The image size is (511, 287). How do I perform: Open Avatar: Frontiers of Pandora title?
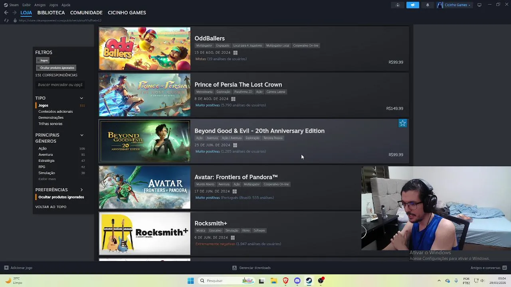(236, 177)
